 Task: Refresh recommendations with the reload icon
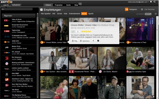click(156, 14)
